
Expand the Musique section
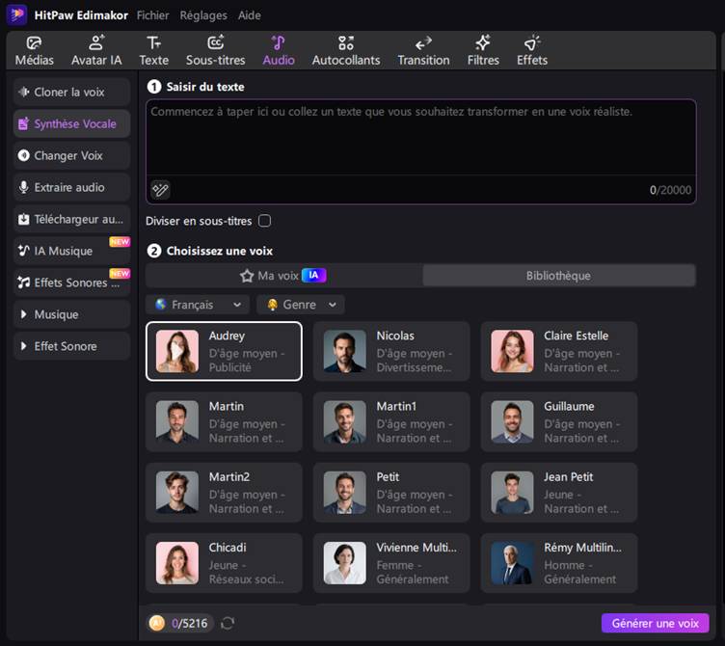[x=71, y=314]
